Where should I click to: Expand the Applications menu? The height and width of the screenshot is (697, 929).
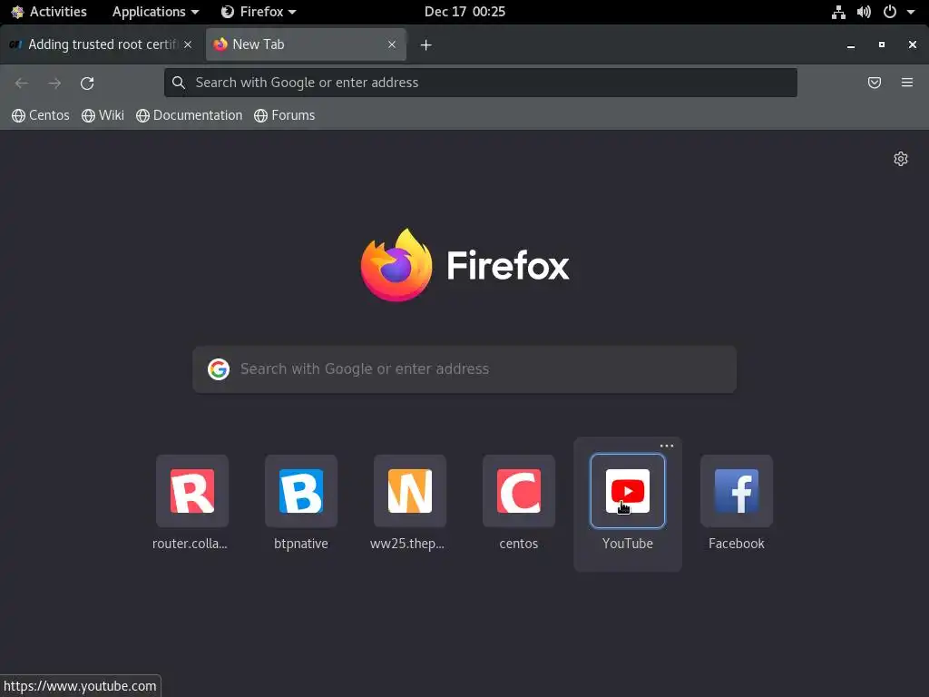[x=155, y=11]
